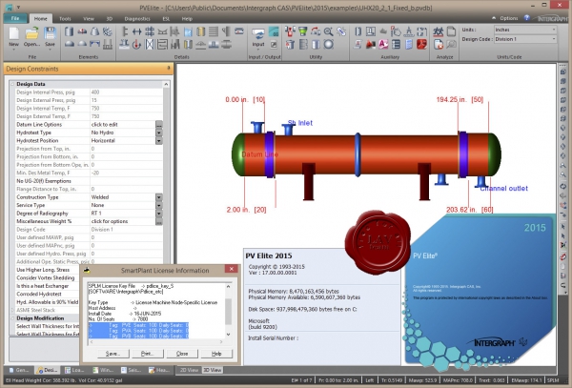Open the Options menu
Viewport: 572px width, 388px height.
[508, 18]
